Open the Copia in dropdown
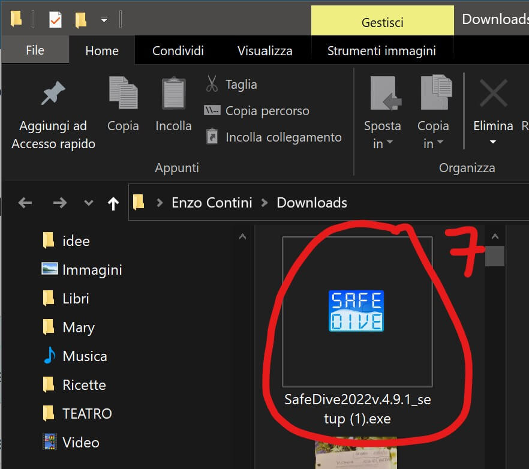This screenshot has width=529, height=469. (432, 134)
